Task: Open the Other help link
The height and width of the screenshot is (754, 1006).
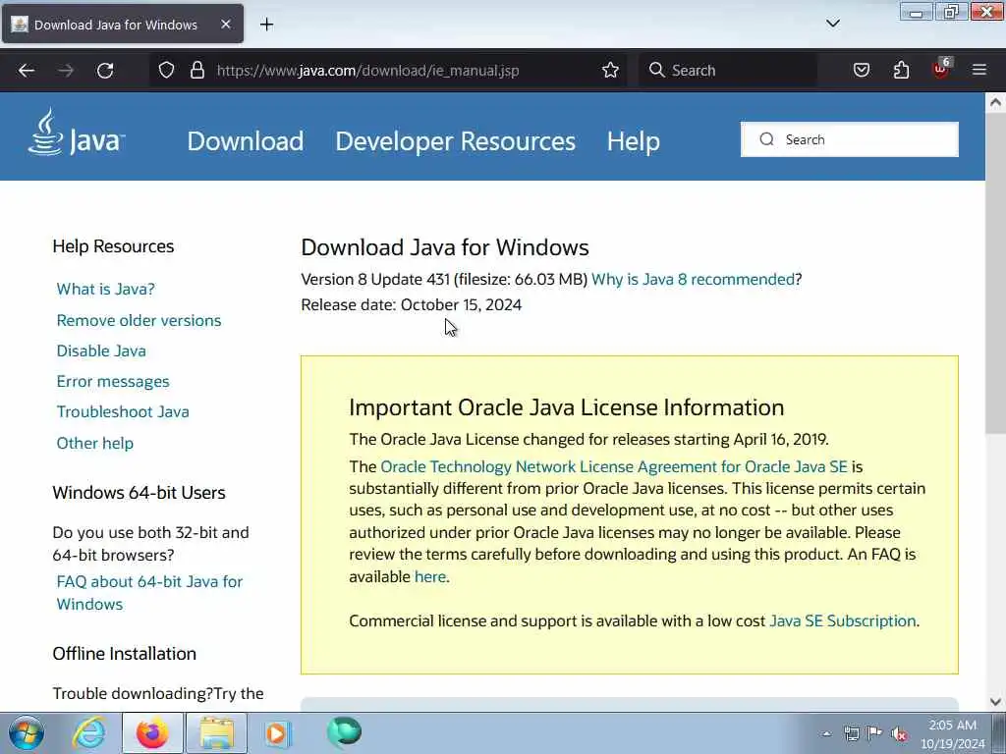Action: point(95,443)
